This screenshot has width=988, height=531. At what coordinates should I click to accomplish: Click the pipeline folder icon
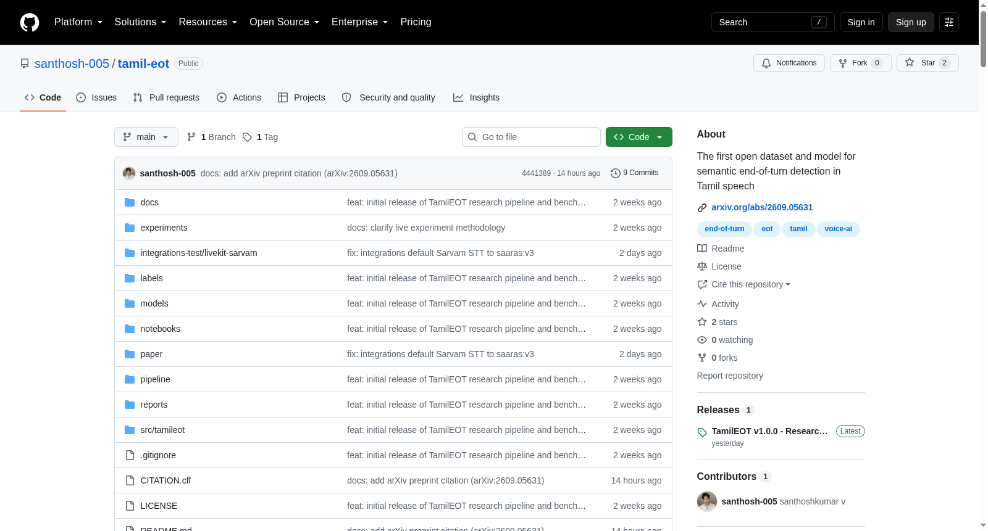tap(130, 379)
